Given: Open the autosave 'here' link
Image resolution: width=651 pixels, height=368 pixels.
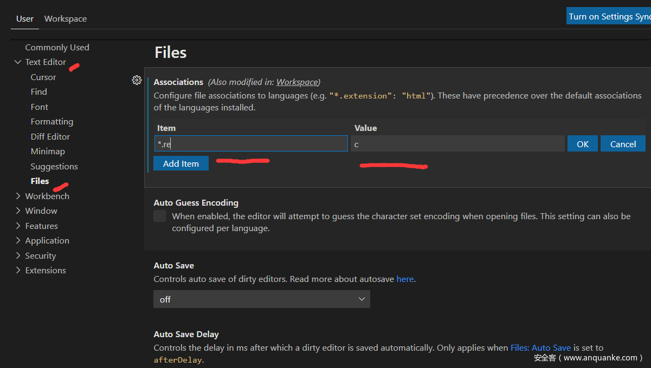Looking at the screenshot, I should [x=405, y=279].
